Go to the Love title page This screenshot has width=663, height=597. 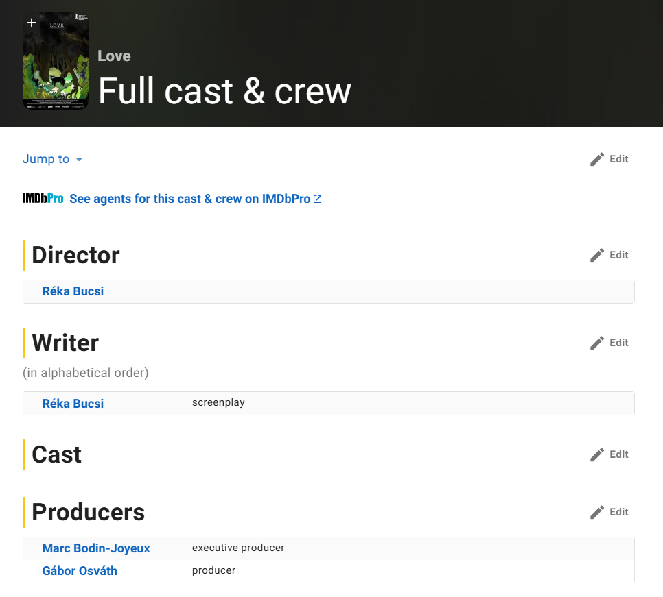coord(114,56)
